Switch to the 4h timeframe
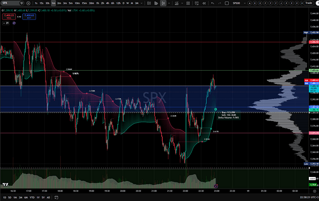This screenshot has height=201, width=319. pyautogui.click(x=108, y=3)
